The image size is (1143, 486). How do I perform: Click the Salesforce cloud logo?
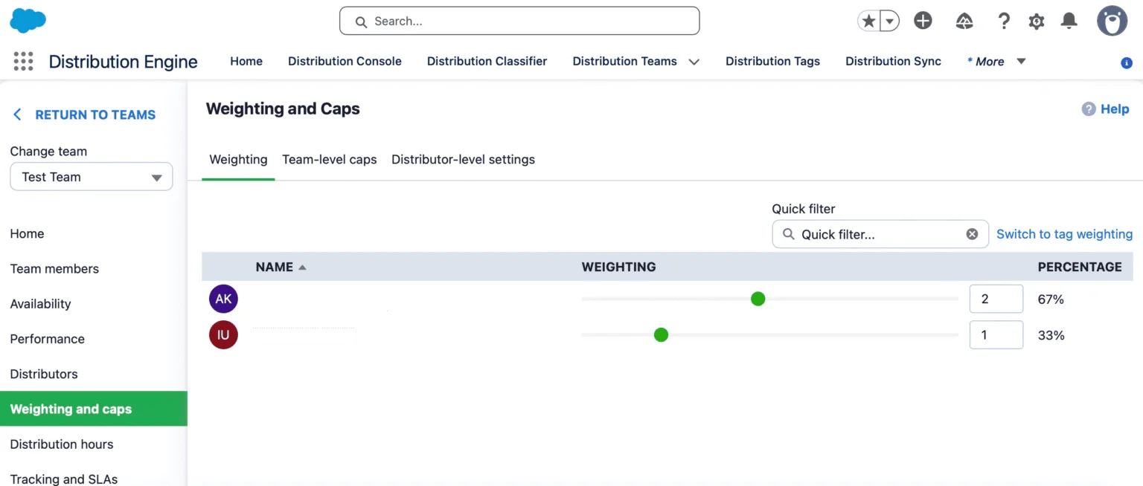(x=28, y=21)
